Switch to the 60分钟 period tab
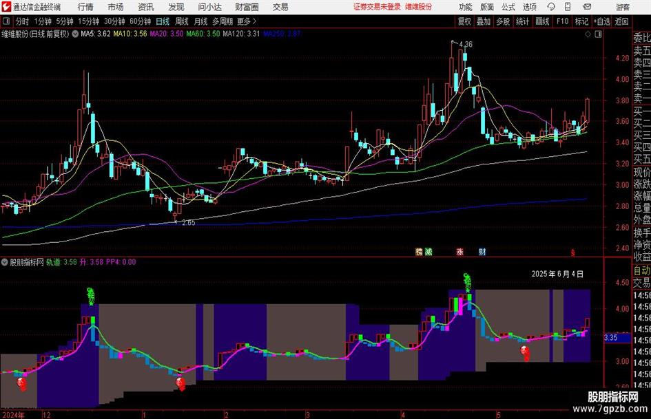Screen dimensions: 651x419 (x=140, y=21)
